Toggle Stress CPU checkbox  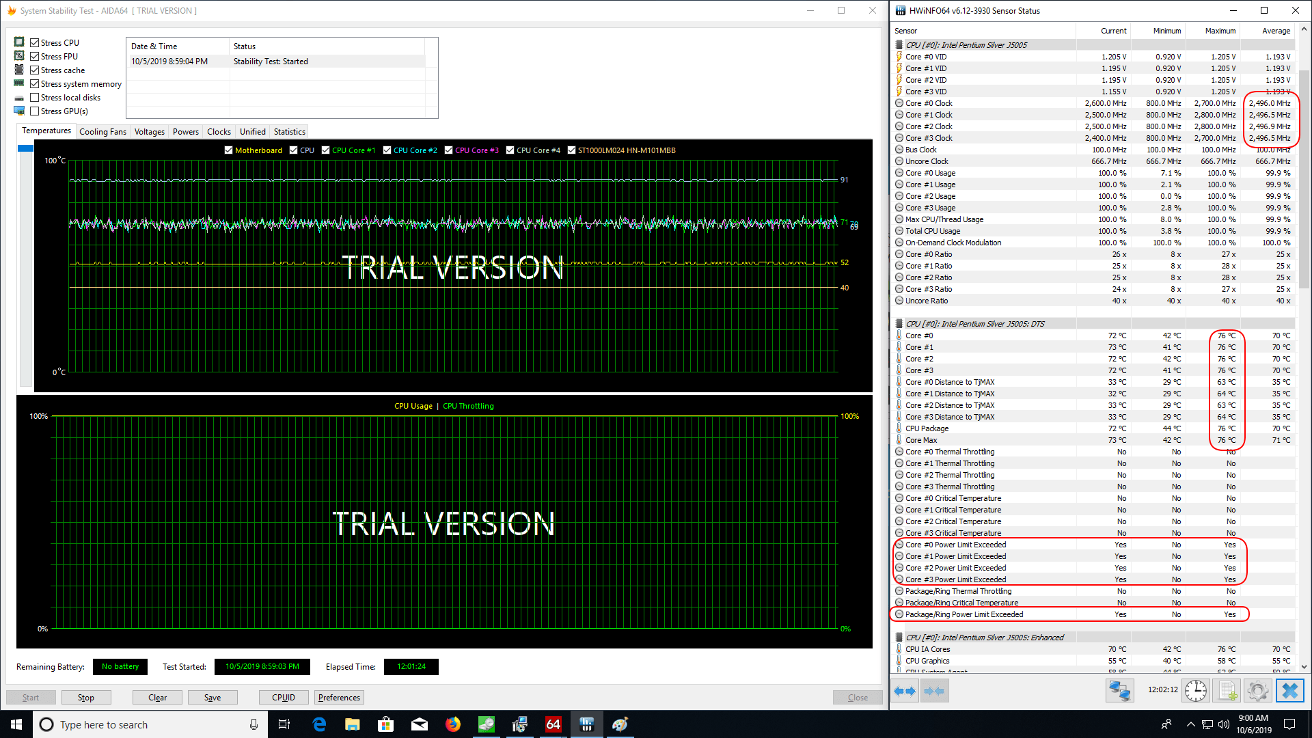tap(35, 42)
